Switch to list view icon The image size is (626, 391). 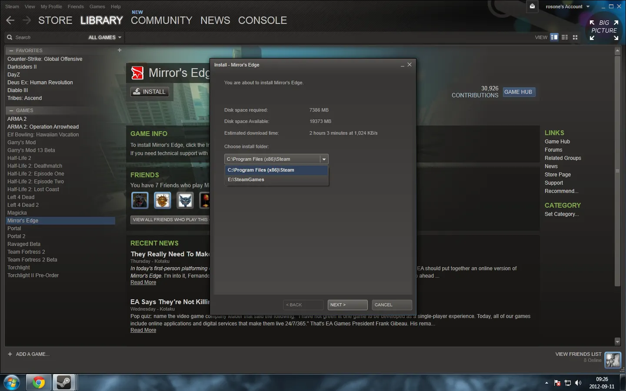pos(565,37)
